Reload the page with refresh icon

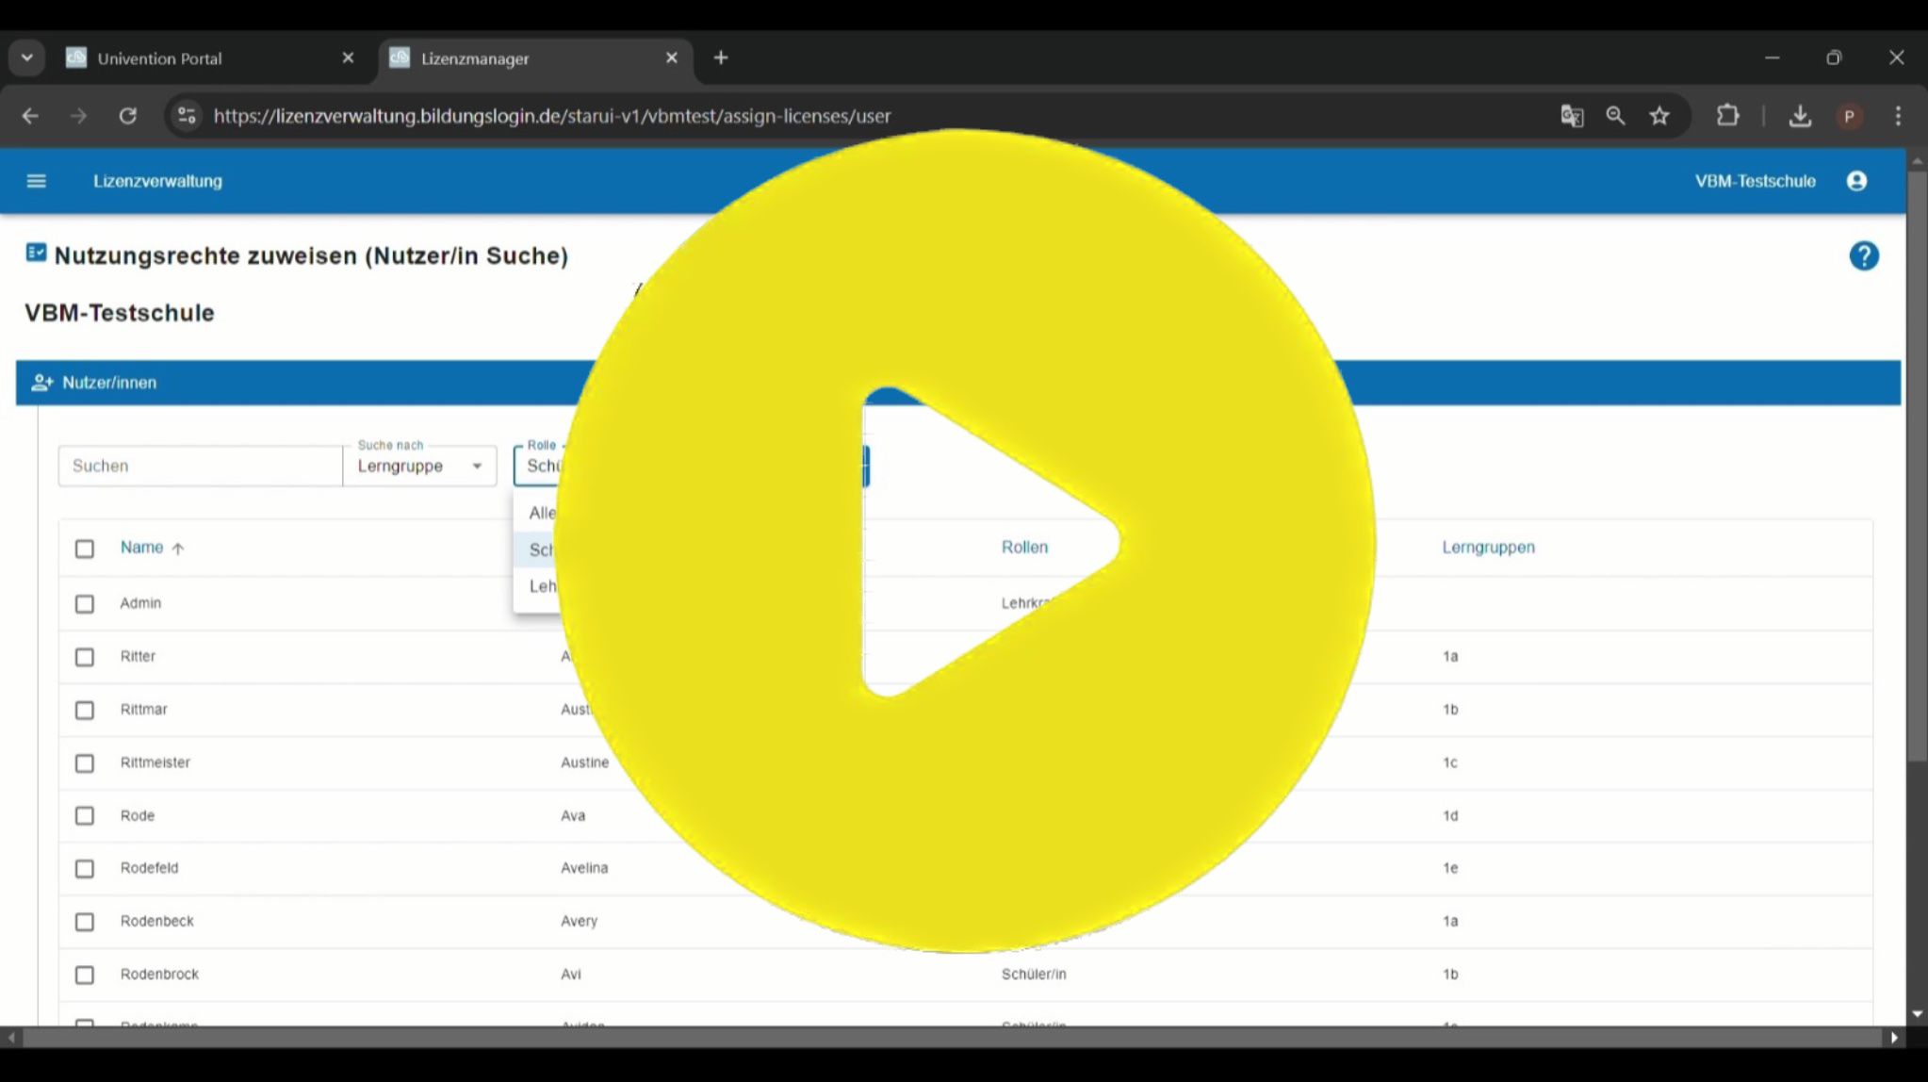[x=128, y=116]
